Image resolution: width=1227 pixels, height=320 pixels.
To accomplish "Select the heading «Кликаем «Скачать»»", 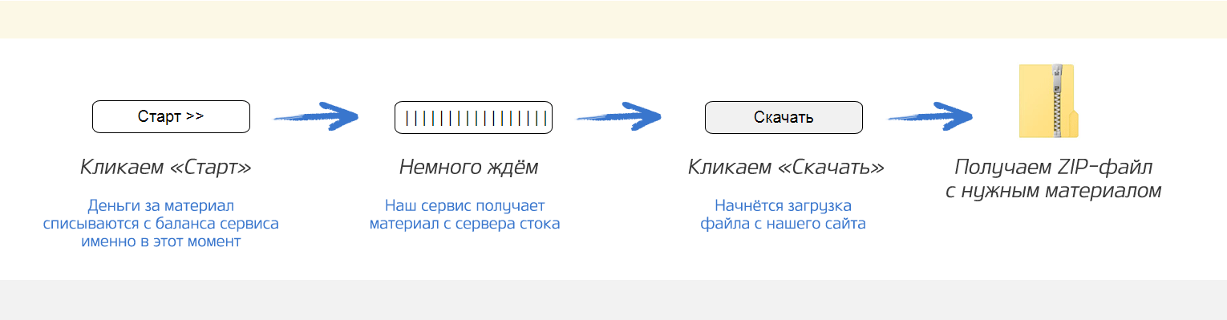I will pos(786,168).
